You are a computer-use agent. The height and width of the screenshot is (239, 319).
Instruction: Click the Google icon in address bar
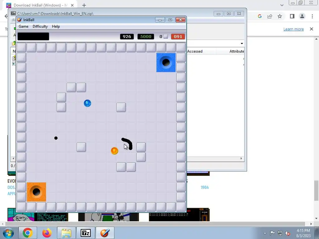point(259,16)
